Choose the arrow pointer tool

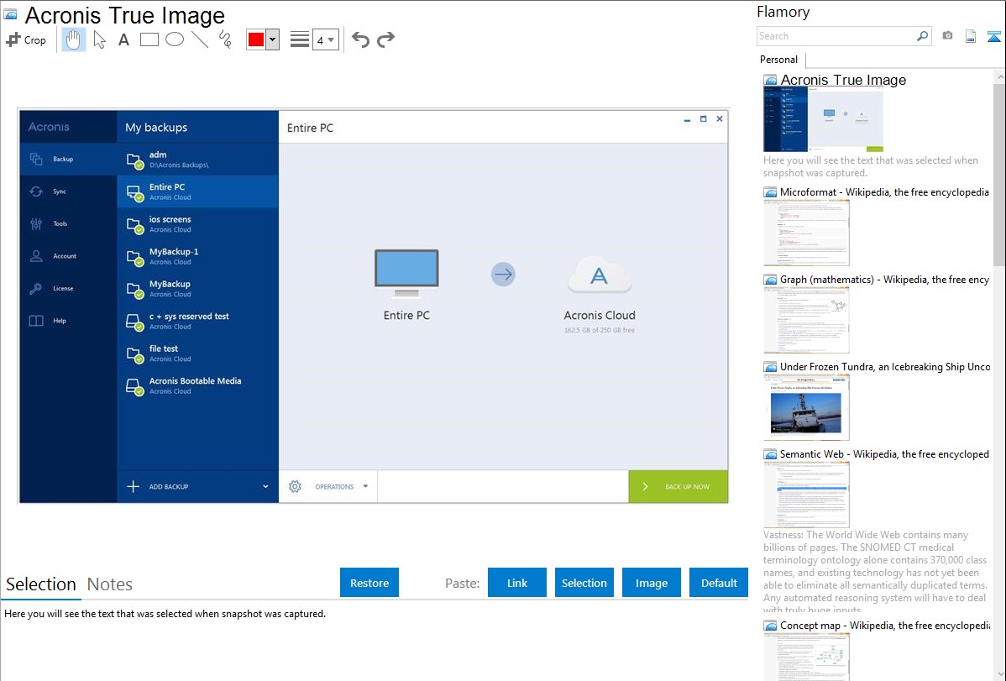click(99, 39)
